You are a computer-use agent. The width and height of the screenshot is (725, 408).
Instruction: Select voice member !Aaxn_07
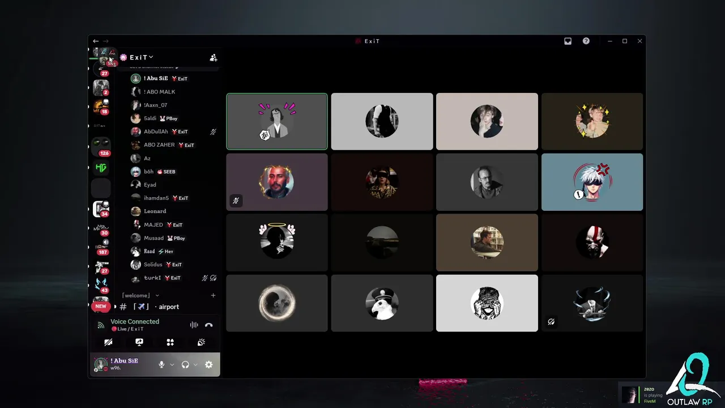click(x=174, y=105)
